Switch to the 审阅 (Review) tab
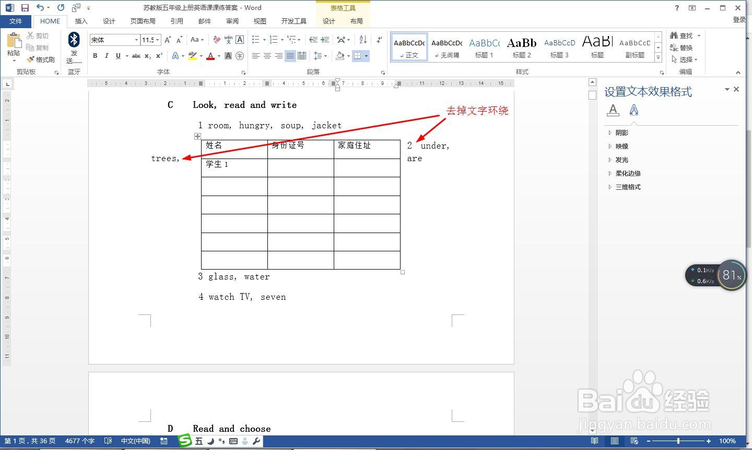Screen dimensions: 752x450 (x=232, y=21)
